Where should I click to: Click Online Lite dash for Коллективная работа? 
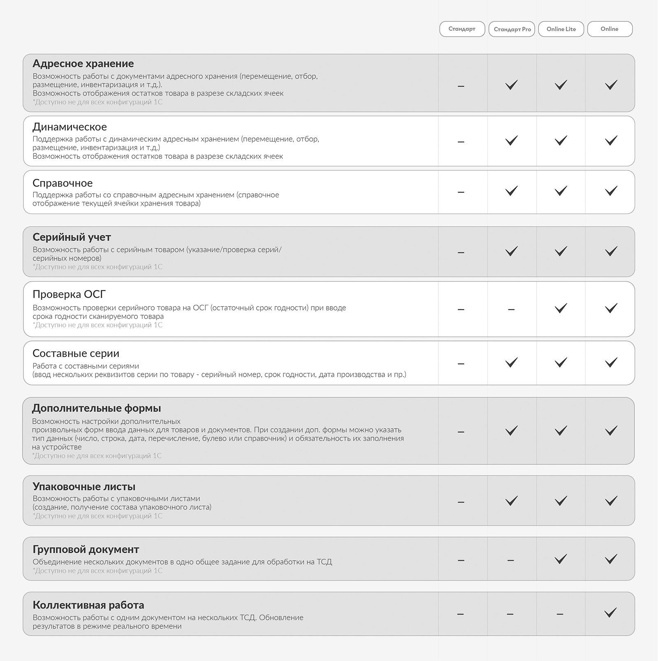point(560,614)
